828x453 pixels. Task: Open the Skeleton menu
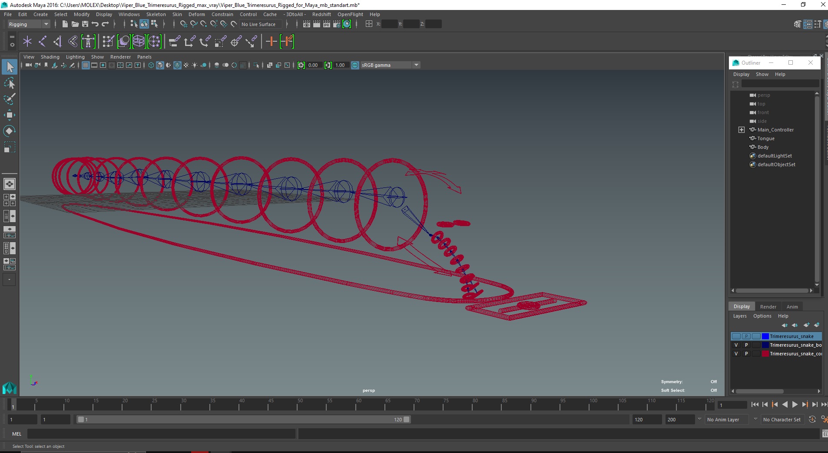click(x=156, y=14)
